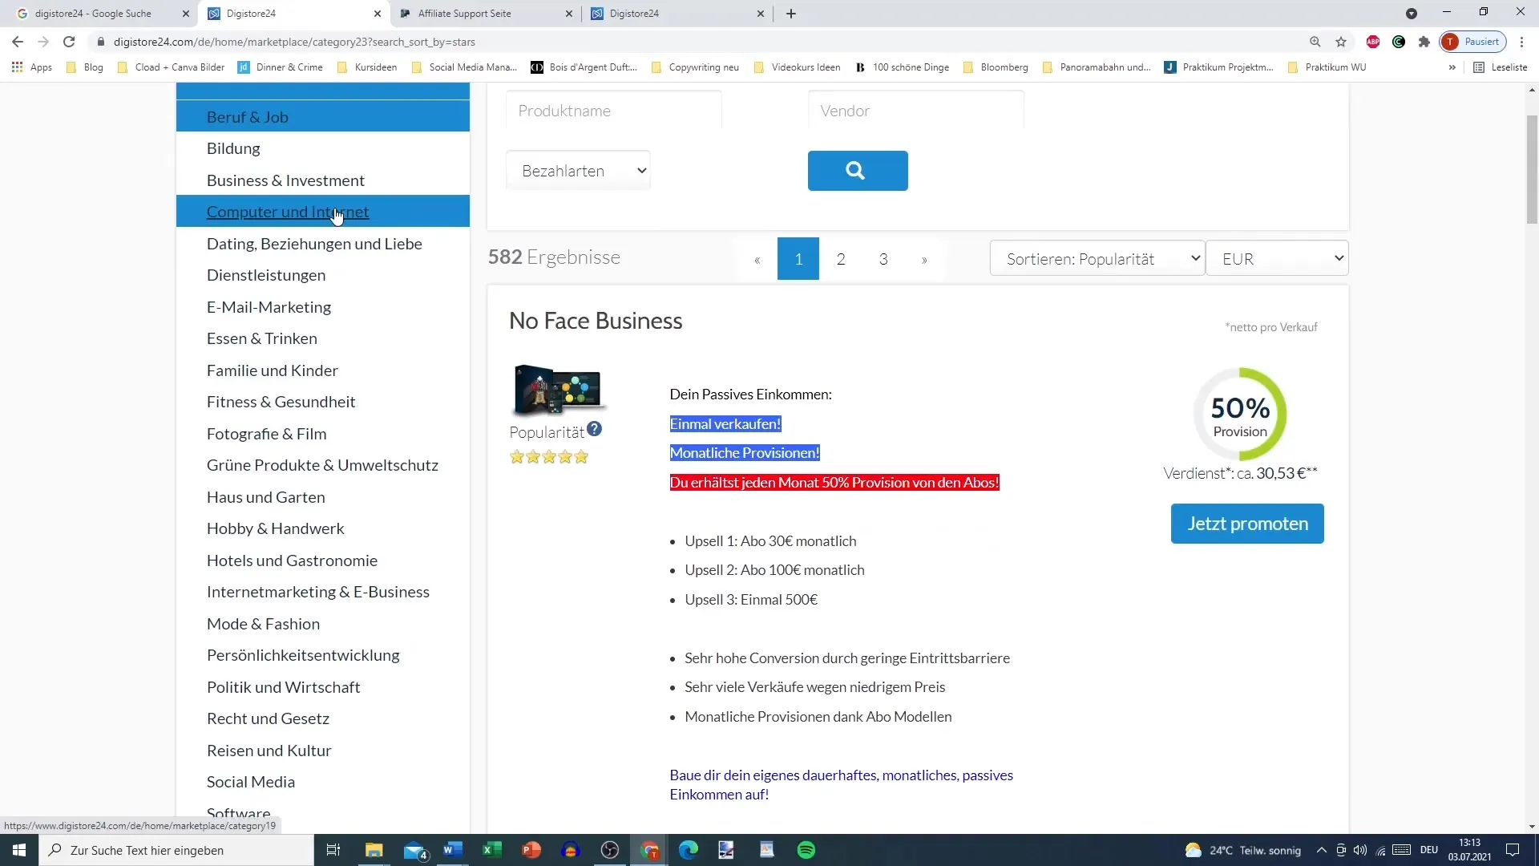Go to results page 2
The image size is (1539, 866).
(x=841, y=258)
